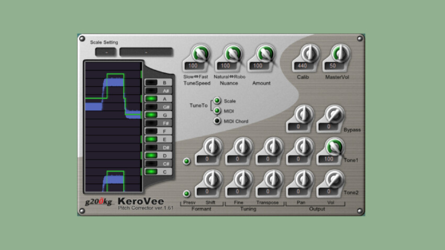Screen dimensions: 445x250
Task: Click the Nuance knob
Action: (x=231, y=54)
